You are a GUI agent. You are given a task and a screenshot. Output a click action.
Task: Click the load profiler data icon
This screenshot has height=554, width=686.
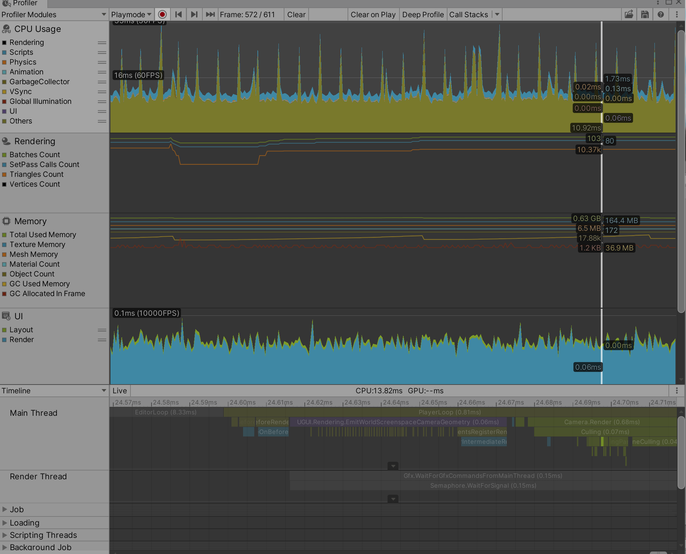(629, 14)
